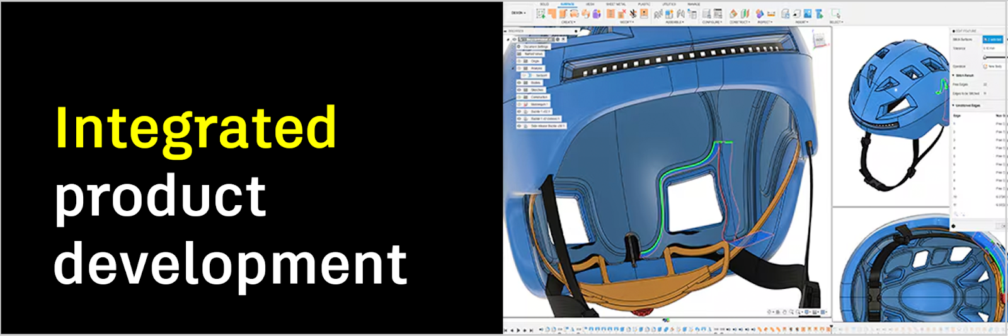Jump to timeline start button
The height and width of the screenshot is (336, 1008).
pos(506,330)
